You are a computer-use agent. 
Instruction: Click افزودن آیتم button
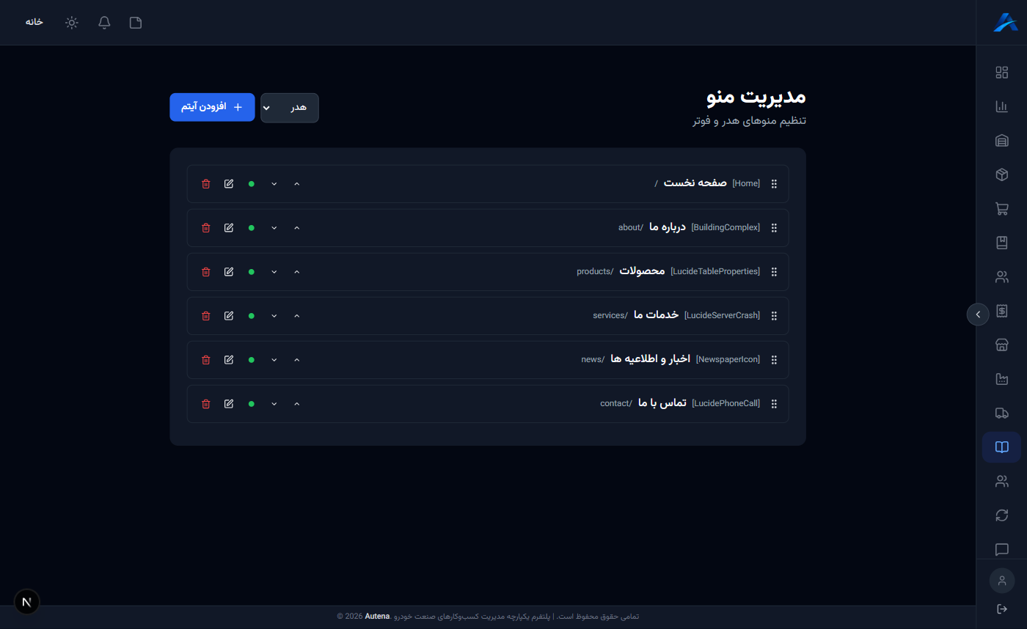(x=212, y=107)
